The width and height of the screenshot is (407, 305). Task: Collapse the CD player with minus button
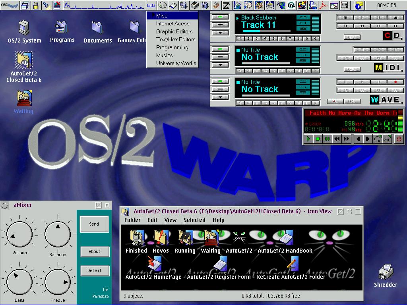[220, 25]
